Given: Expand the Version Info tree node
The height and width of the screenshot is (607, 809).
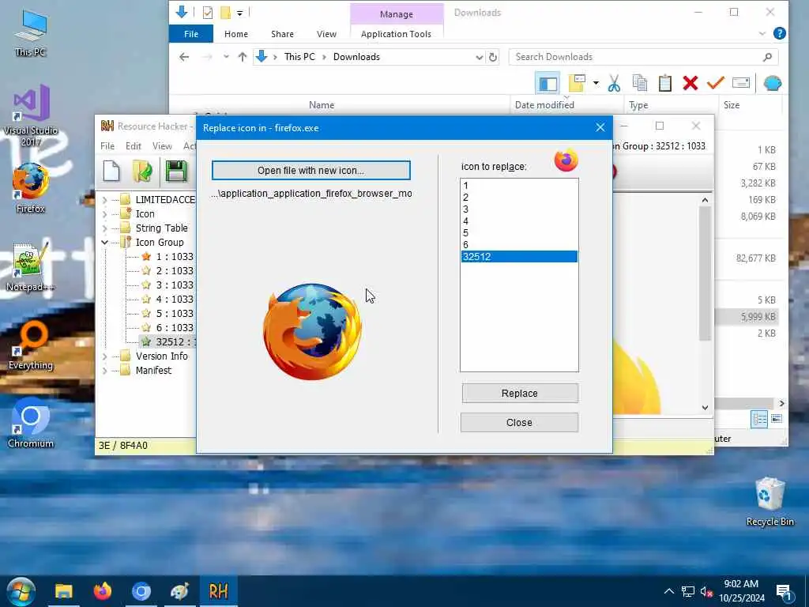Looking at the screenshot, I should tap(105, 356).
